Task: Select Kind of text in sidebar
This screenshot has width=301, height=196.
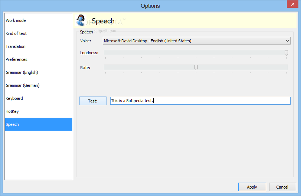Action: tap(39, 33)
